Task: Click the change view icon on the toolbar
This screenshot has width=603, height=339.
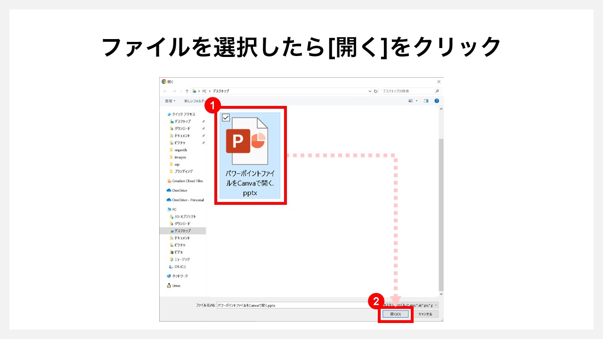Action: [x=410, y=100]
